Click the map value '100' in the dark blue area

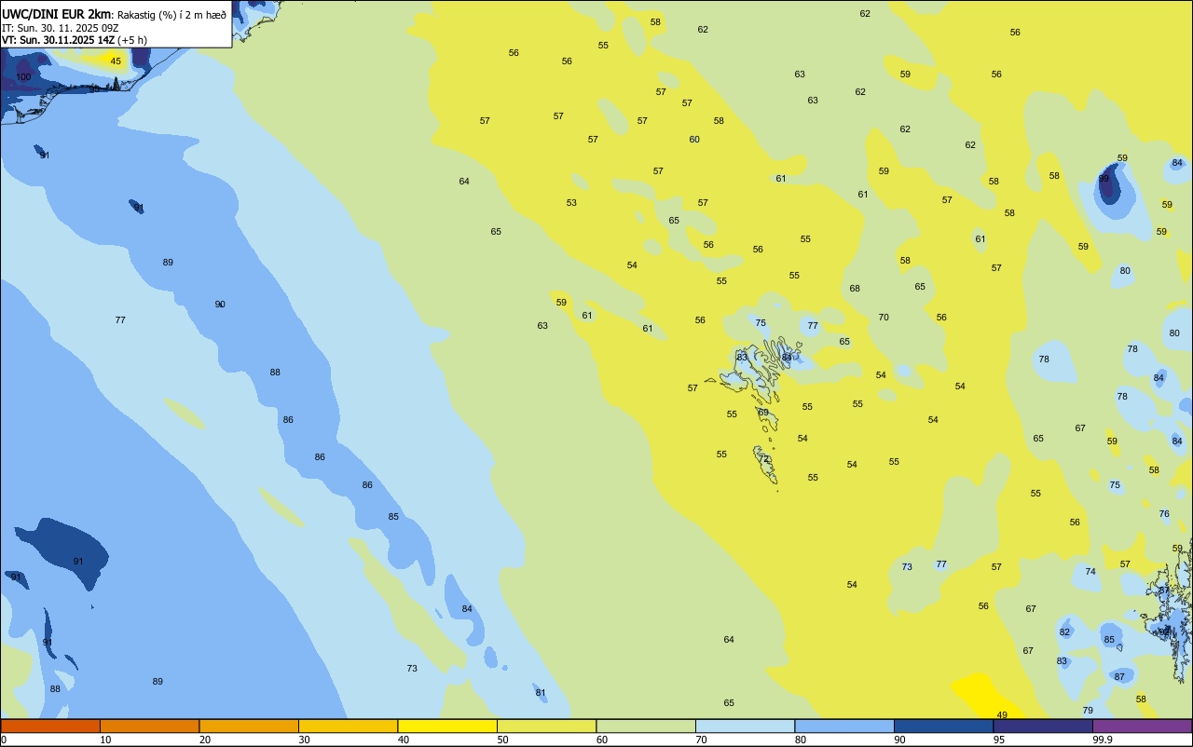(x=24, y=76)
